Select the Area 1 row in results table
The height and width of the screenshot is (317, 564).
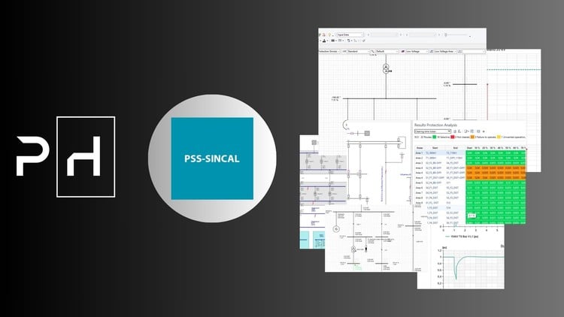(470, 153)
